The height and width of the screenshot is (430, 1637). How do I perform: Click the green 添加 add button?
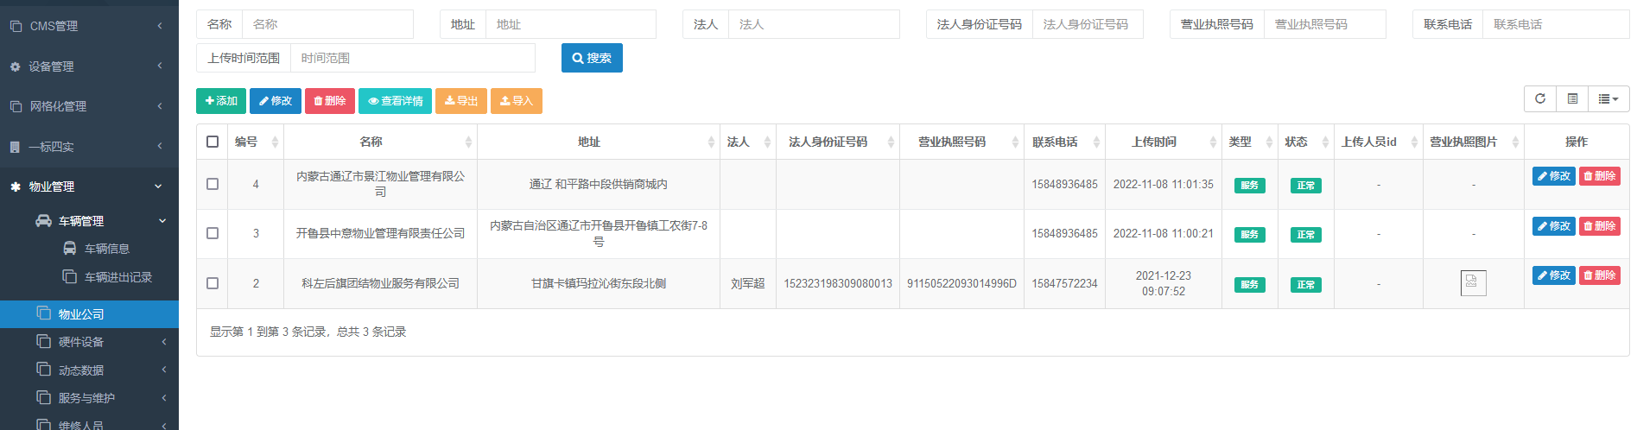[x=221, y=101]
